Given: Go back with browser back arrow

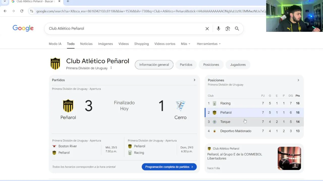Looking at the screenshot, I should (5, 11).
